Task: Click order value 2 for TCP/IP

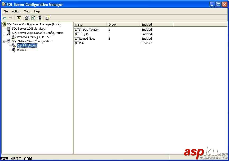Action: tap(109, 34)
